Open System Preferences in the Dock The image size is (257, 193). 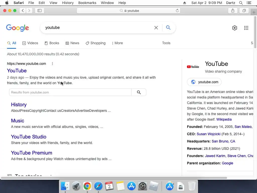point(143,186)
